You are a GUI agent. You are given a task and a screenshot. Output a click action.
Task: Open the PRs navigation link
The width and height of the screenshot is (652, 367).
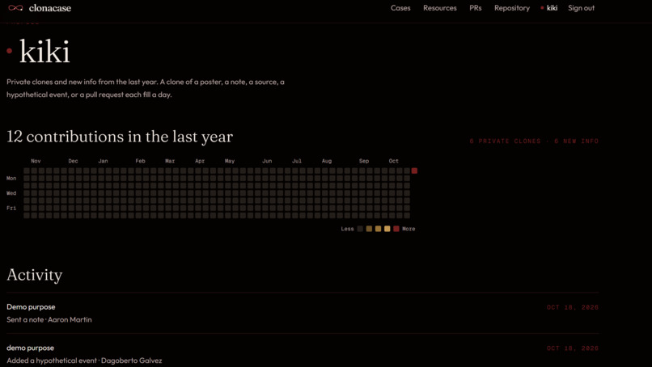[x=476, y=8]
